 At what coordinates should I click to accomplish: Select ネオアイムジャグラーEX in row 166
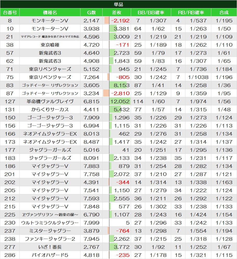pyautogui.click(x=50, y=134)
